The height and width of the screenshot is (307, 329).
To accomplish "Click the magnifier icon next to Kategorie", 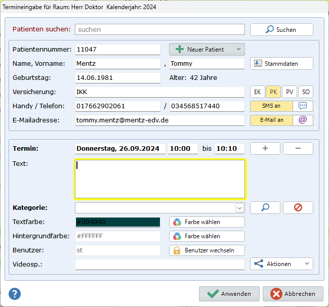I will [x=265, y=208].
